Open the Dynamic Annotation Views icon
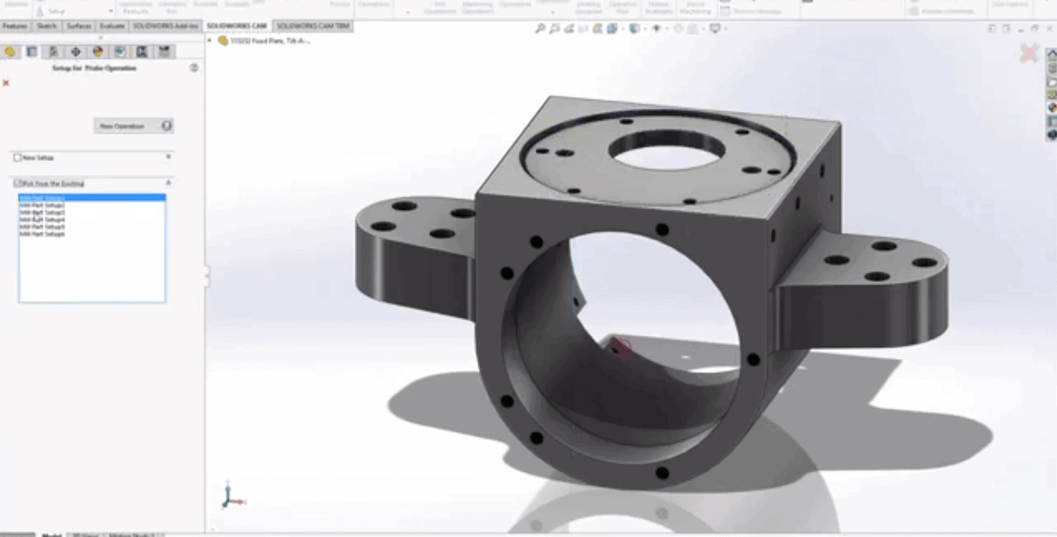 pos(597,29)
